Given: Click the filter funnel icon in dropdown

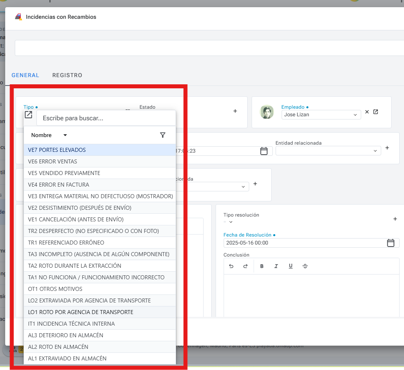Looking at the screenshot, I should [x=162, y=135].
